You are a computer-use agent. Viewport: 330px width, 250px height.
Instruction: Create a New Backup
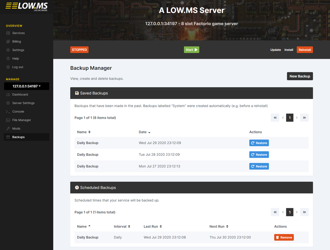pos(300,76)
